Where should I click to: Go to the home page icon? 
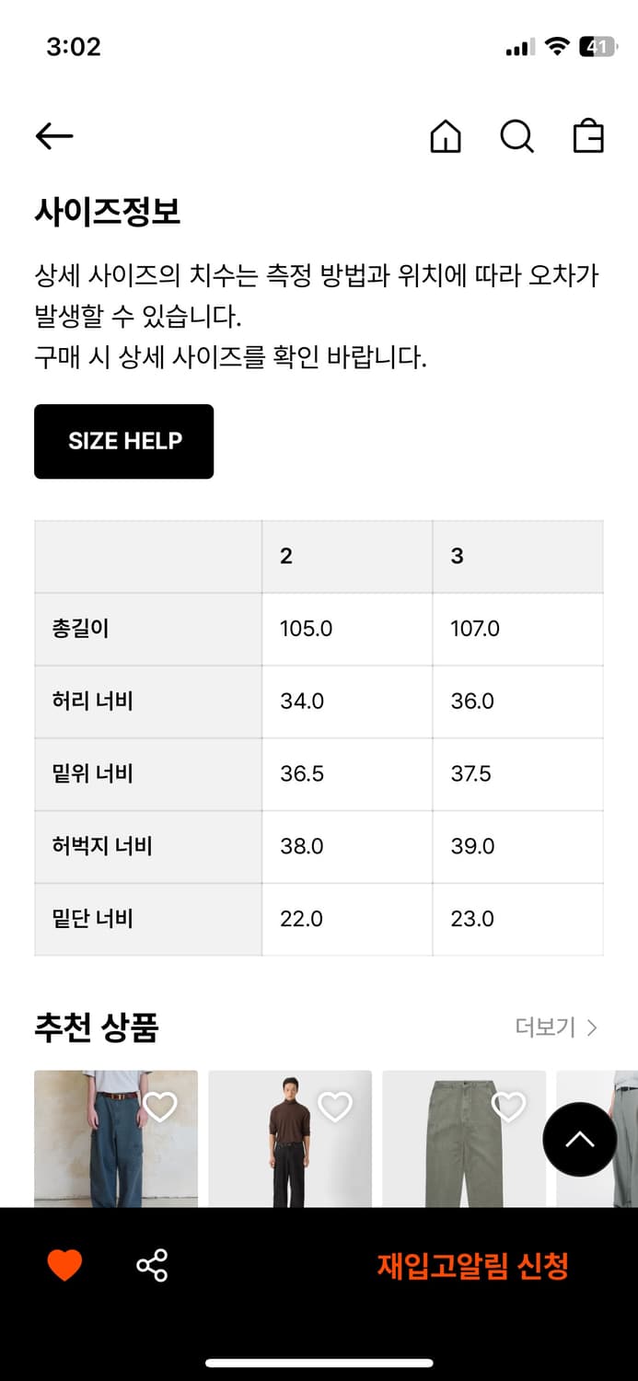click(446, 137)
